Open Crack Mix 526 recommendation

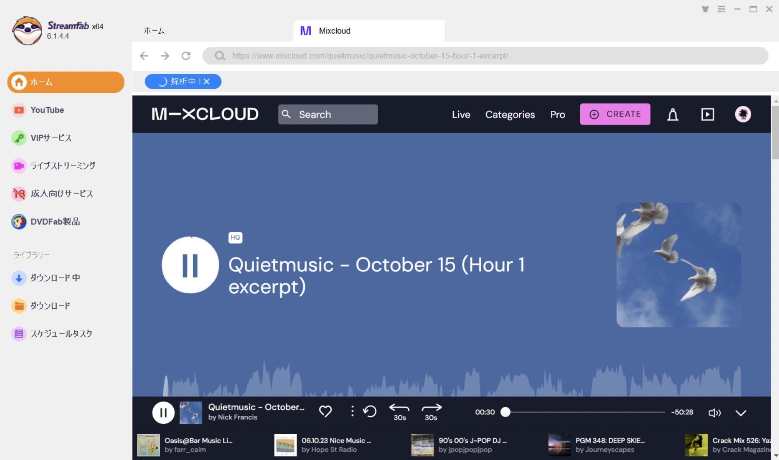[x=728, y=445]
